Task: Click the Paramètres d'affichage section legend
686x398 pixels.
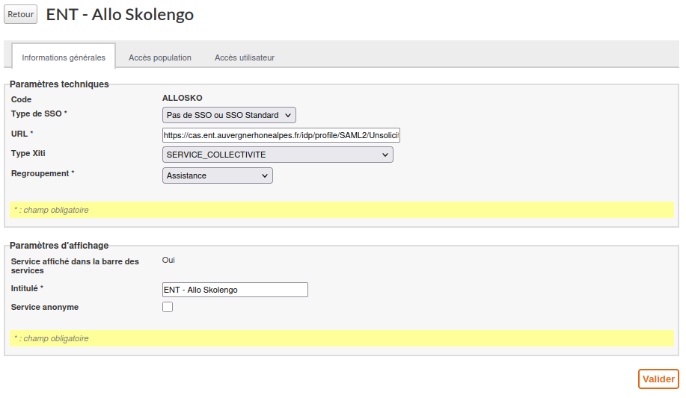Action: (59, 245)
